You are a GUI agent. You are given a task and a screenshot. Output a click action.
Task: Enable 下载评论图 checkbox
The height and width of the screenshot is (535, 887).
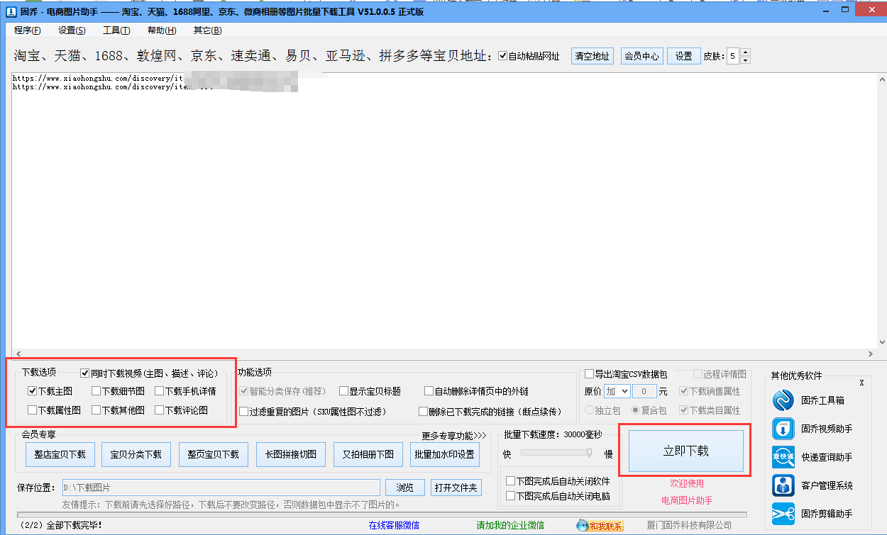coord(160,410)
